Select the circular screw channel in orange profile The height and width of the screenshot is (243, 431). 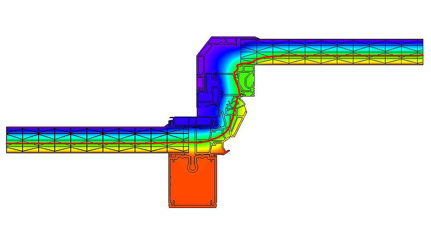coord(193,167)
